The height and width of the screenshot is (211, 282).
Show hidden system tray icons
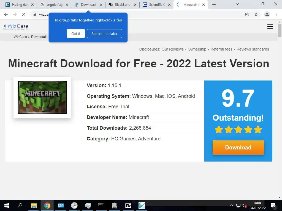[231, 206]
